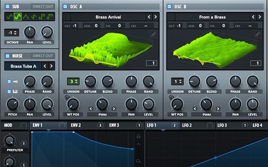The height and width of the screenshot is (167, 268).
Task: Open OSC A wavetable editor pencil
Action: point(154,34)
